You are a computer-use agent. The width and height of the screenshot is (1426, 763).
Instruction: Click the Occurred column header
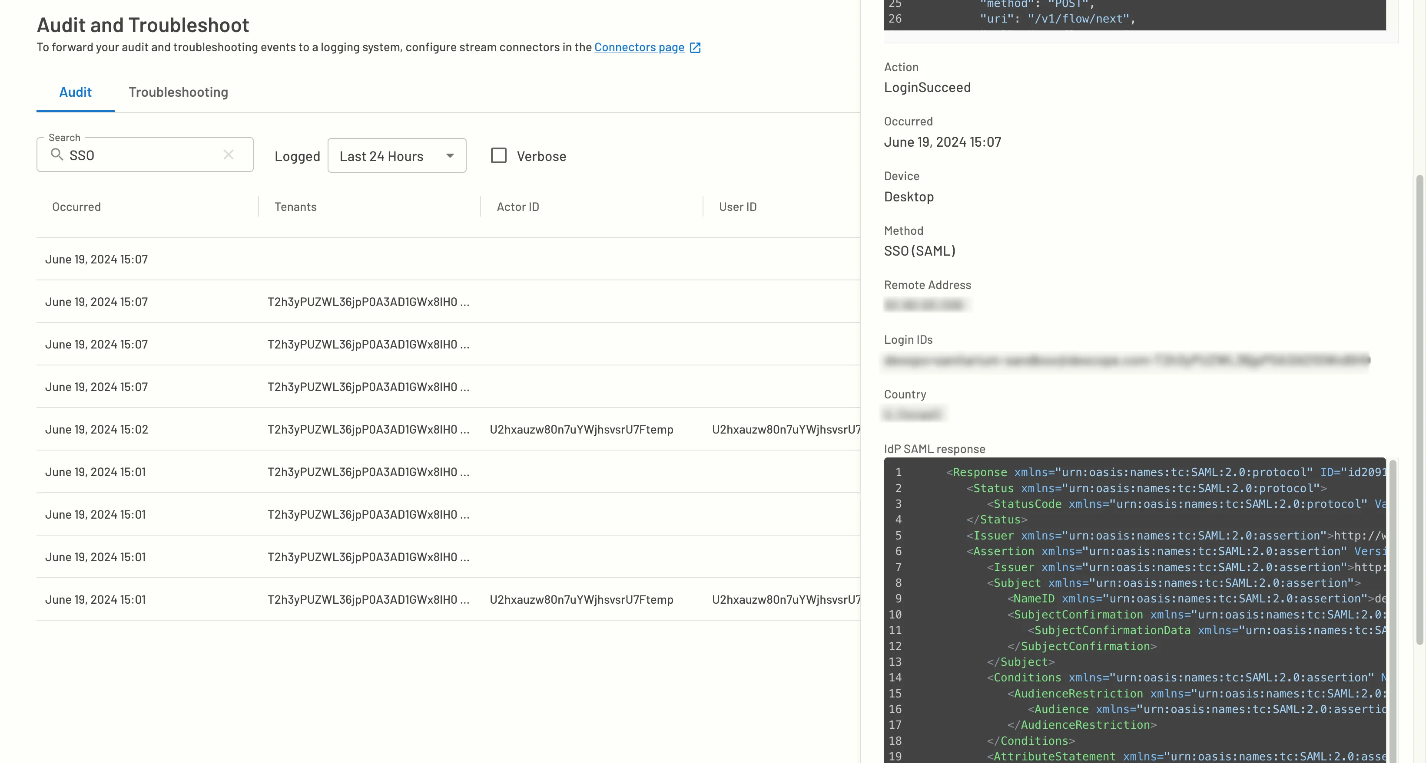click(x=76, y=207)
